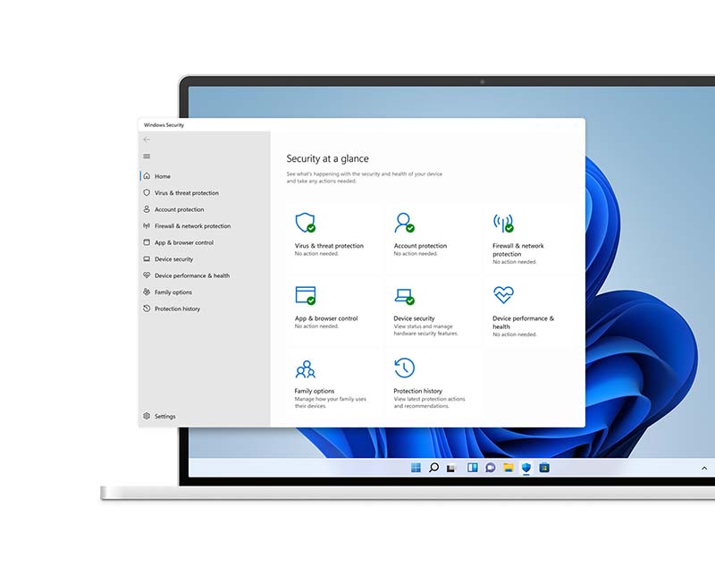Open Virus & threat protection sidebar item
The height and width of the screenshot is (567, 715).
point(187,193)
